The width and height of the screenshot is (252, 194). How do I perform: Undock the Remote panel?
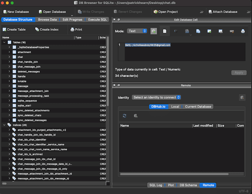(119, 85)
